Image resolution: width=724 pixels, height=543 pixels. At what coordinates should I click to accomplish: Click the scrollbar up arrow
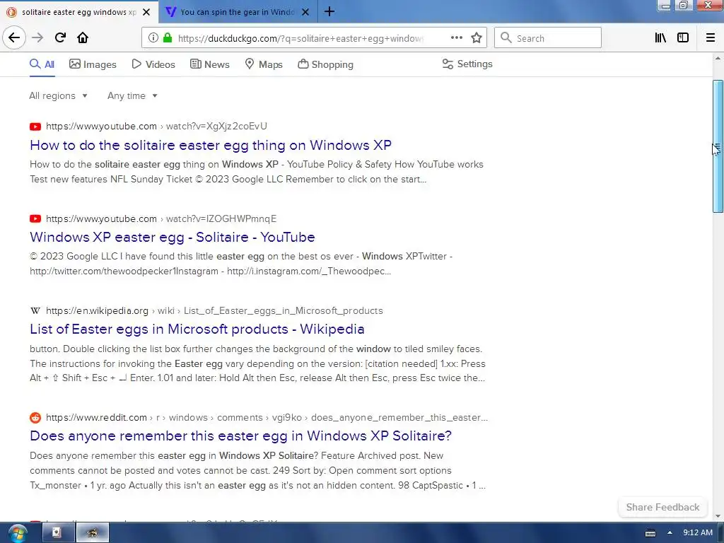point(718,58)
